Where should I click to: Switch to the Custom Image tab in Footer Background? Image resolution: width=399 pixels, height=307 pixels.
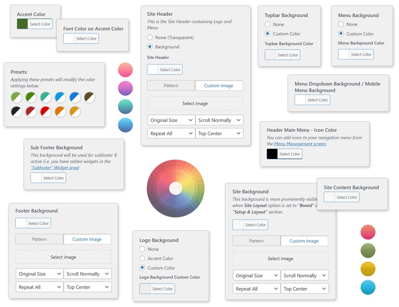tap(87, 239)
